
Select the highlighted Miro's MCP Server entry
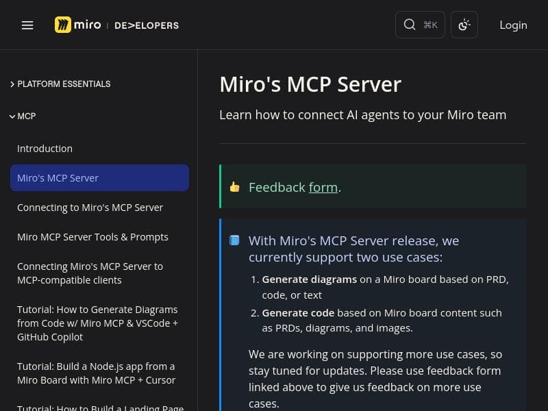[x=58, y=177]
